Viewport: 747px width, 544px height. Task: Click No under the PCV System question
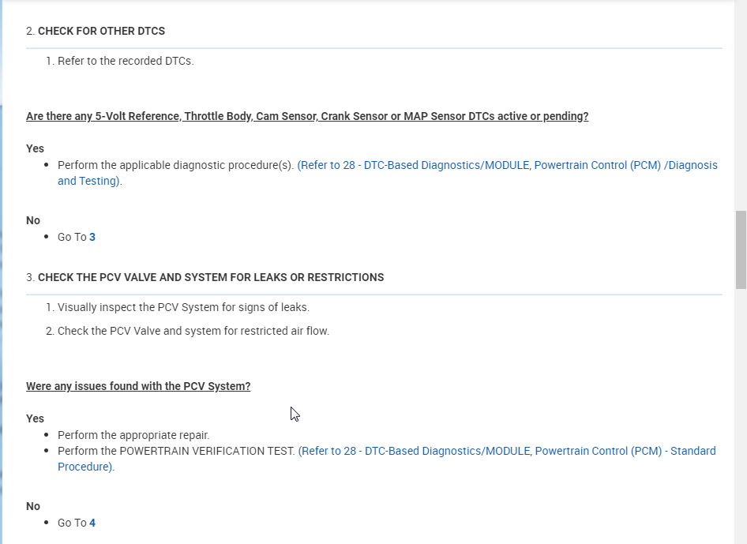point(33,506)
